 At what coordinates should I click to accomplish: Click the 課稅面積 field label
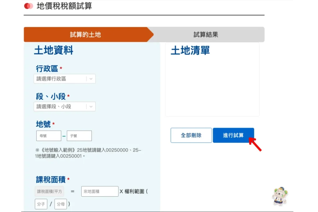tap(51, 179)
